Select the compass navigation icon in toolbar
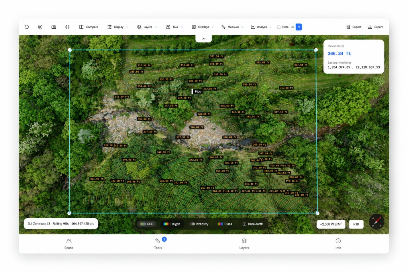 pos(40,27)
